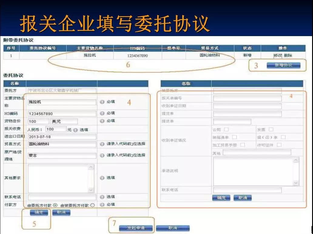Open the 美元 currency field
313x234 pixels.
[64, 121]
